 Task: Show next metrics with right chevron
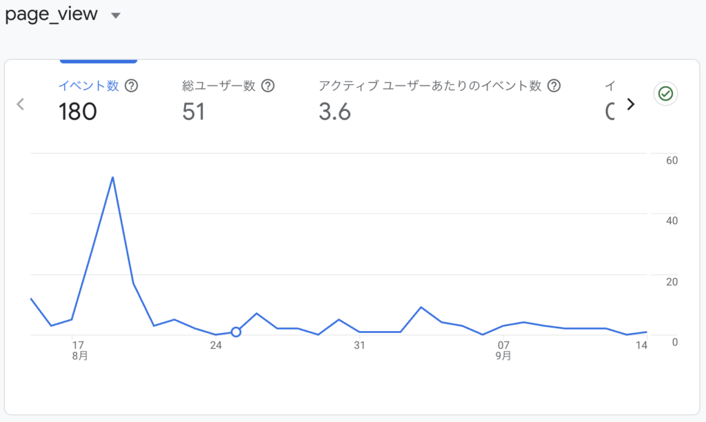629,104
